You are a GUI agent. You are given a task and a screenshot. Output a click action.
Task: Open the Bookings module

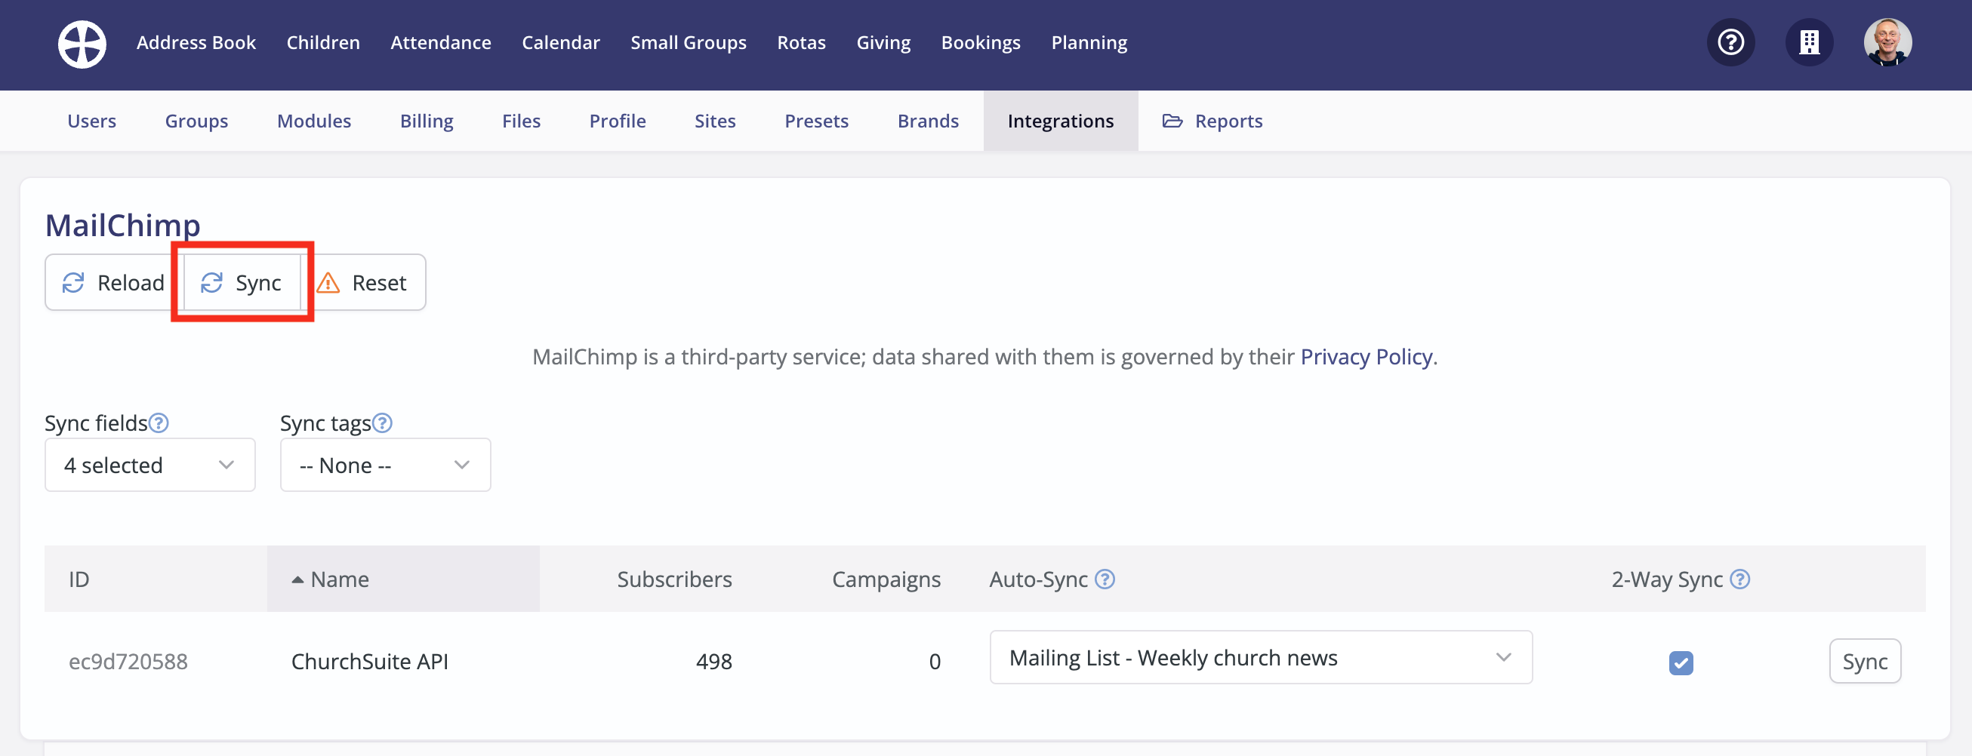[981, 43]
